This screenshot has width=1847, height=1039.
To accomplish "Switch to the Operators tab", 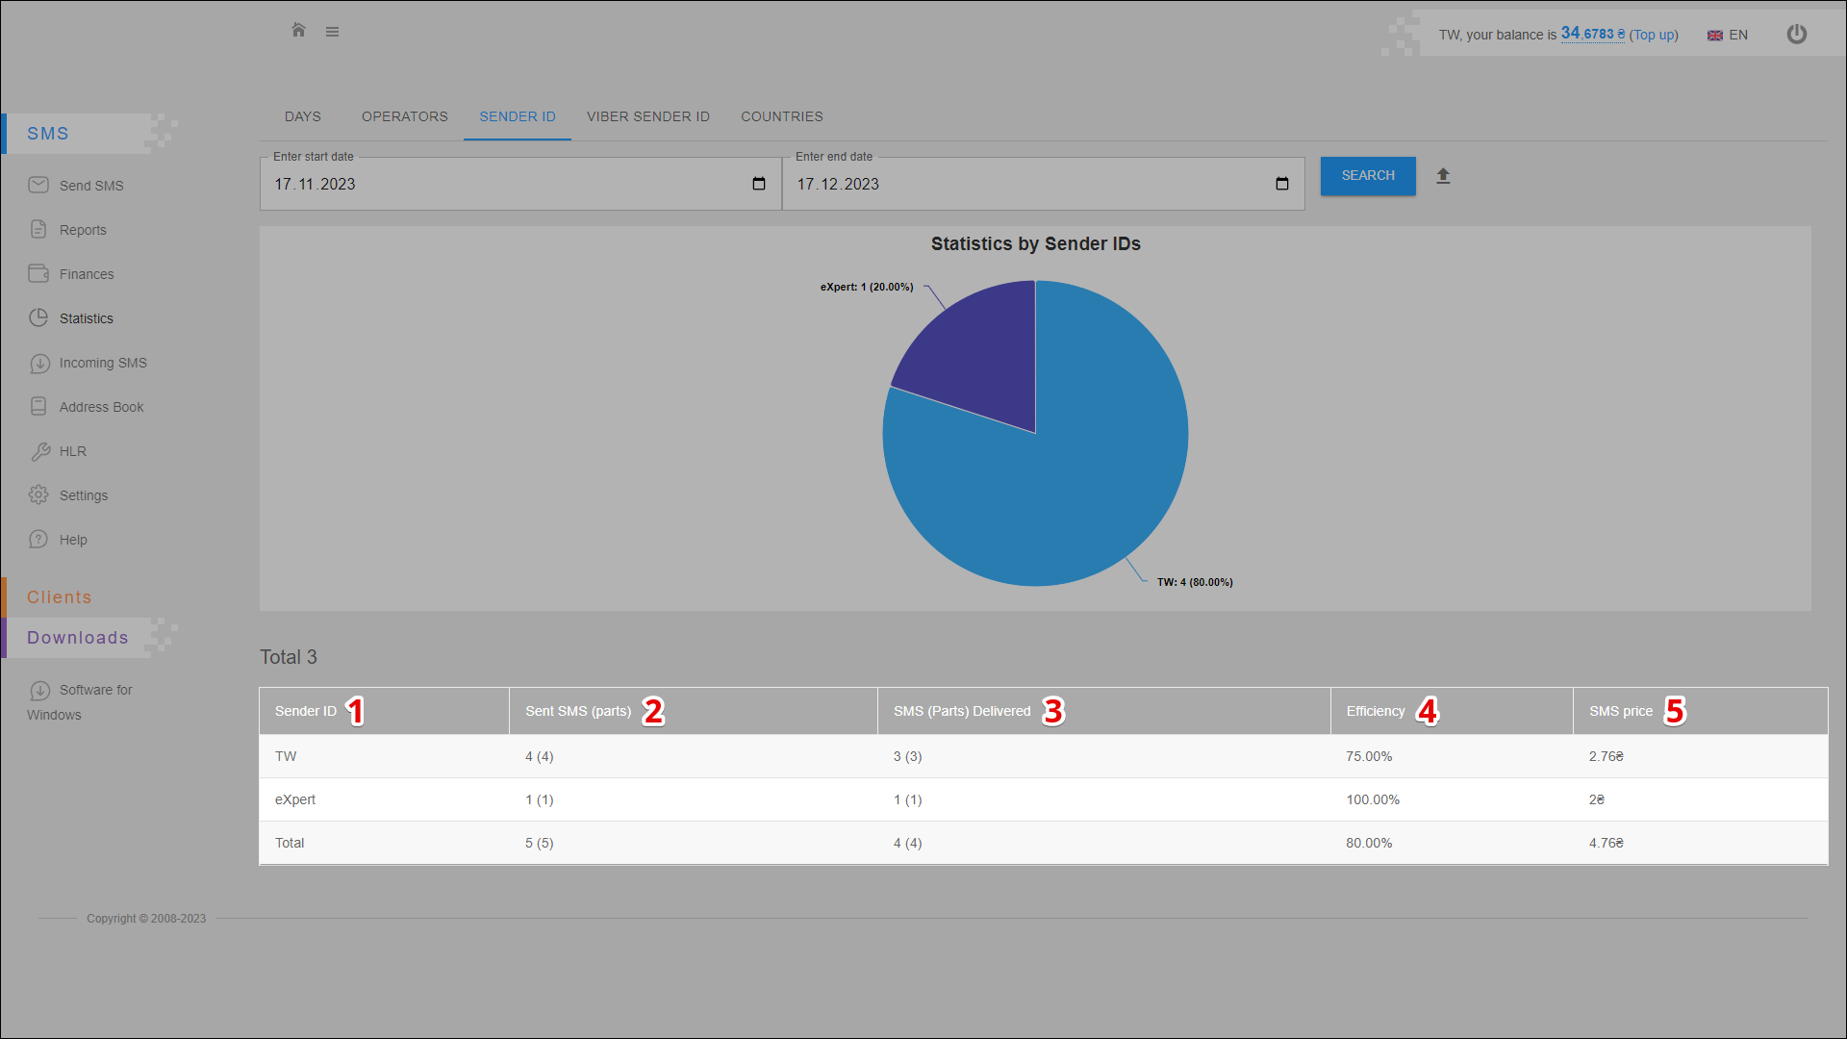I will pyautogui.click(x=404, y=116).
